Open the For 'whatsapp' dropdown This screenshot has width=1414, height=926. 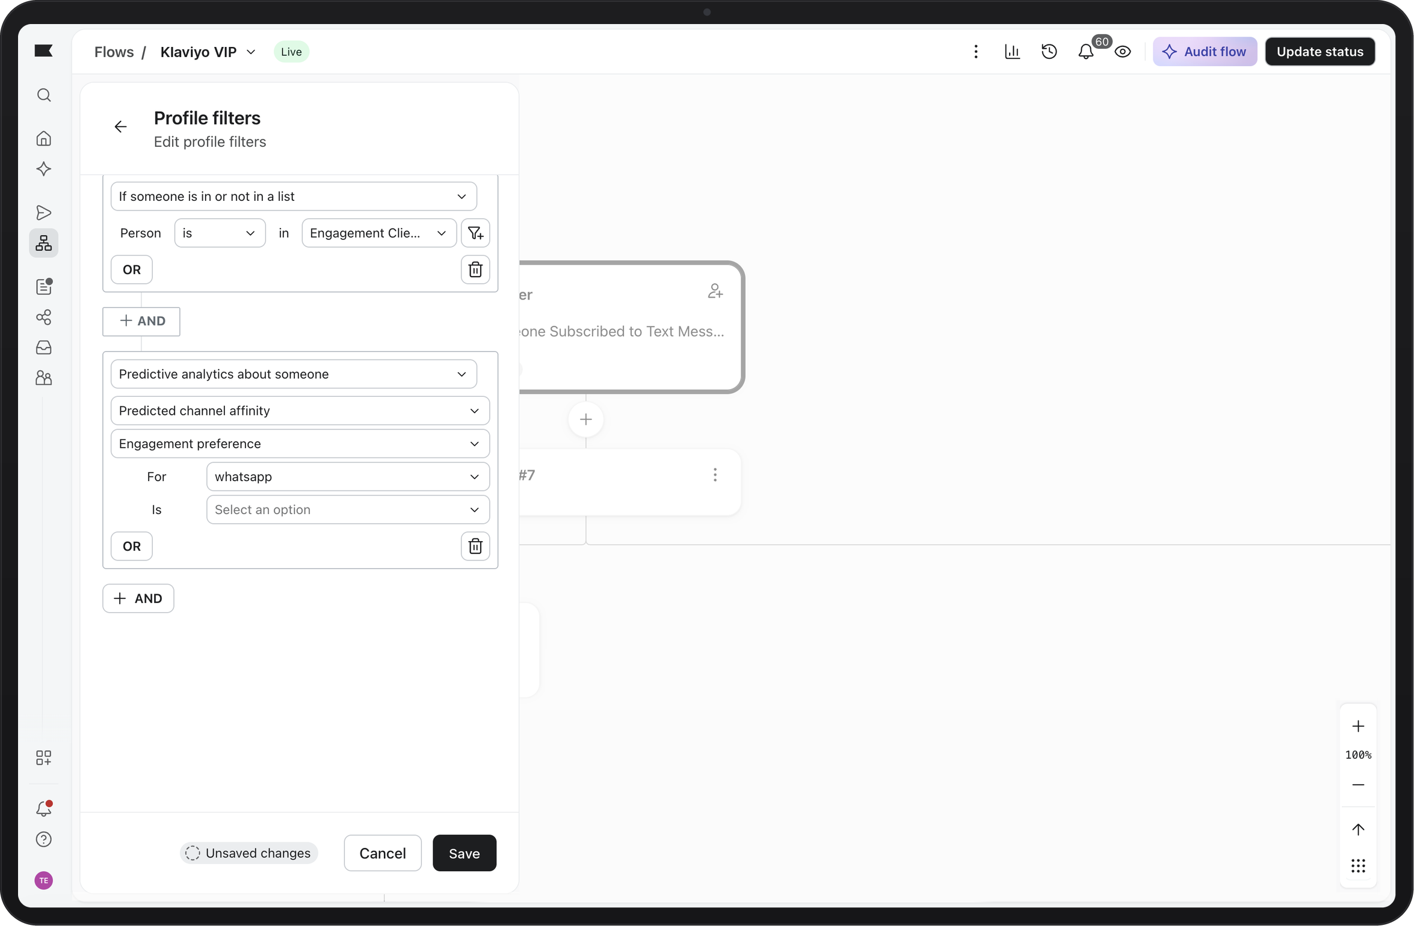coord(348,477)
